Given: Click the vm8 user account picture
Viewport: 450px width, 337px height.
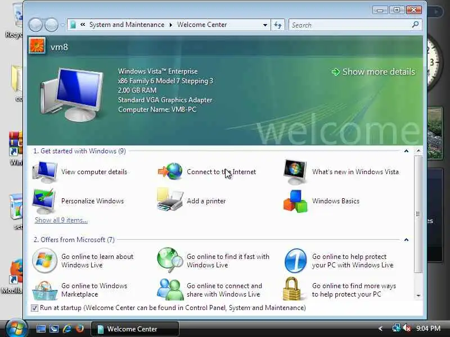Looking at the screenshot, I should (x=37, y=46).
